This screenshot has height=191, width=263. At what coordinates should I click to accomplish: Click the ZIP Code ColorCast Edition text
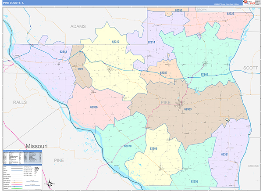224,4
